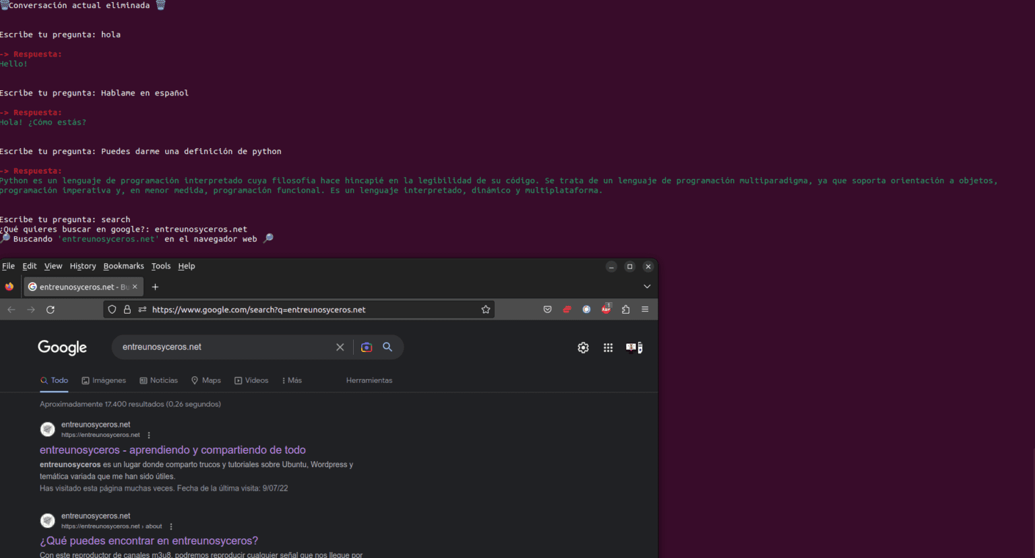Screen dimensions: 1035x558
Task: Save page to Pocket
Action: pos(547,310)
